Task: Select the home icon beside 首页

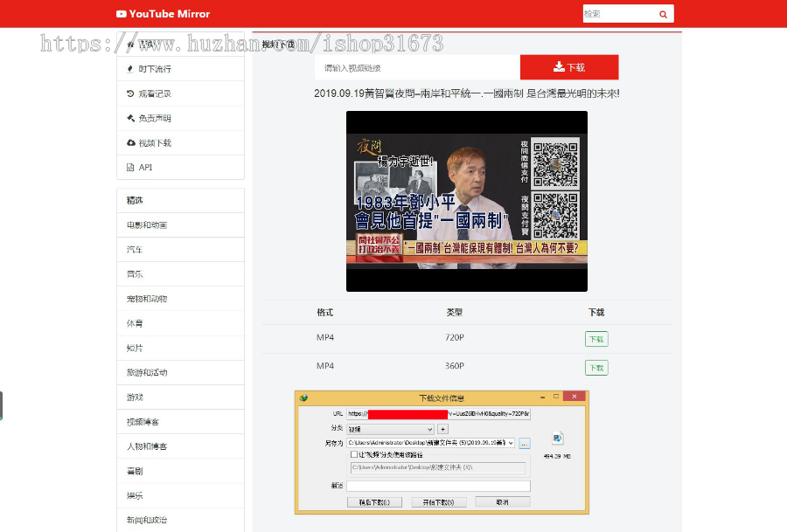Action: 129,44
